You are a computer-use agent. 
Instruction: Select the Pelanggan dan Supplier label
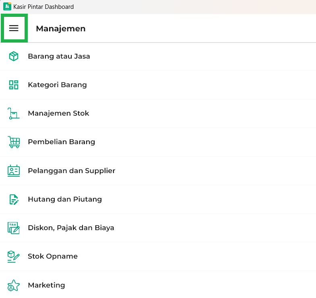pos(71,171)
